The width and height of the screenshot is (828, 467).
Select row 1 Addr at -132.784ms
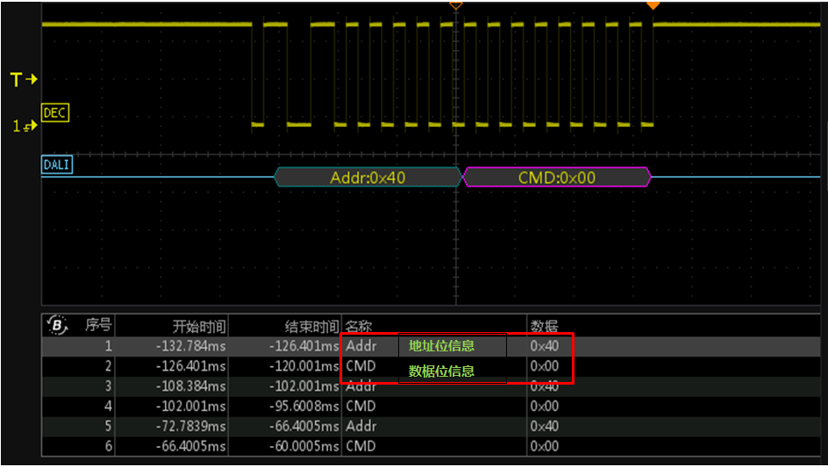(431, 346)
